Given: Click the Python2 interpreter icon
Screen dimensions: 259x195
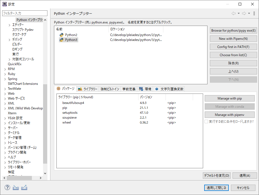Looking at the screenshot, I should pyautogui.click(x=62, y=35).
